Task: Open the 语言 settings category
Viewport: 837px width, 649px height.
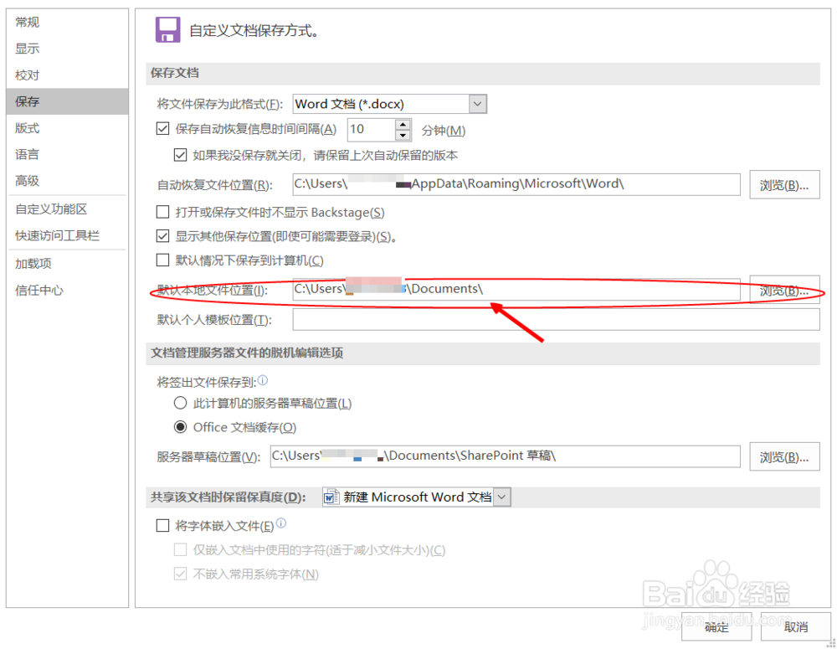Action: [67, 154]
